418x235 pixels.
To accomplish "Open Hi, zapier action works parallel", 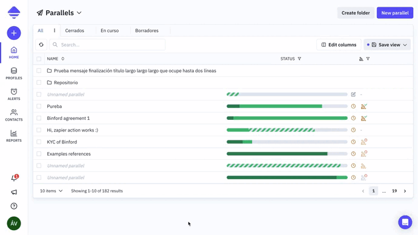I will pos(73,130).
